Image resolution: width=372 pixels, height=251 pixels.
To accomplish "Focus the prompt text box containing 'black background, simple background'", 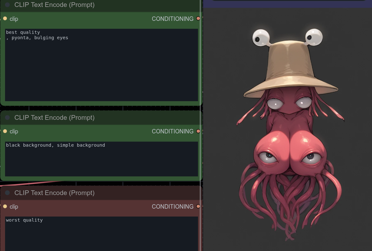I will (102, 159).
